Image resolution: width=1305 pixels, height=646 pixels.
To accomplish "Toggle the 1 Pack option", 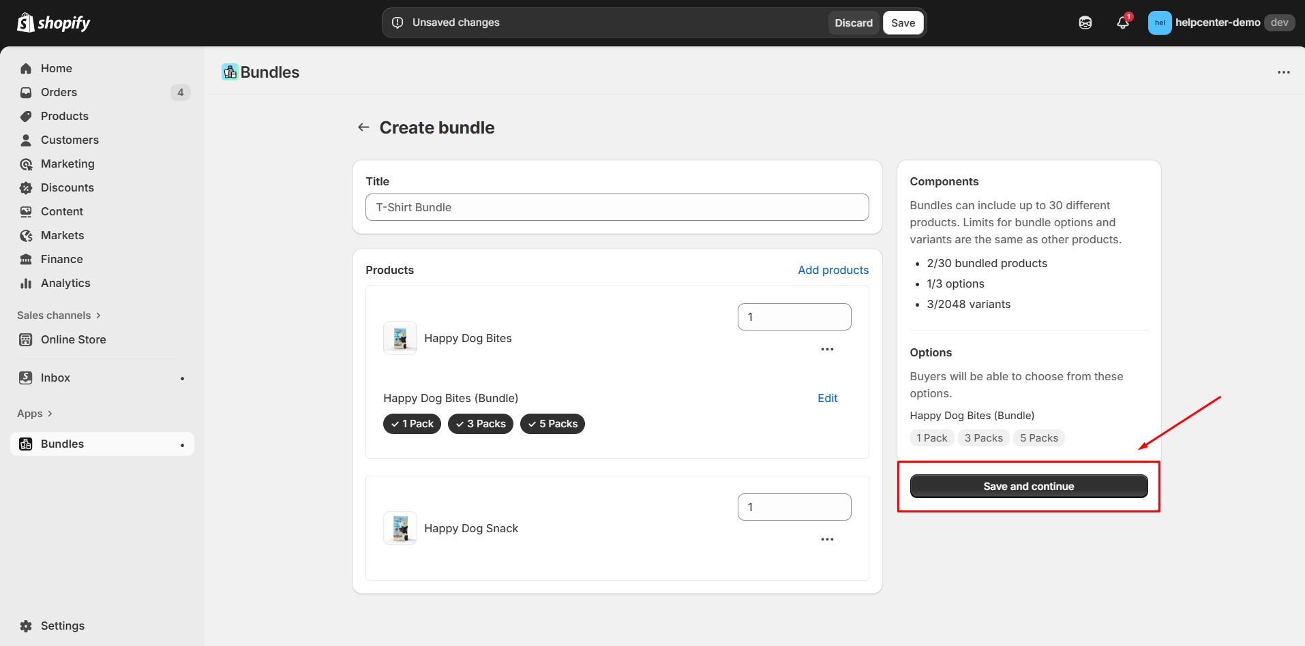I will click(x=412, y=423).
